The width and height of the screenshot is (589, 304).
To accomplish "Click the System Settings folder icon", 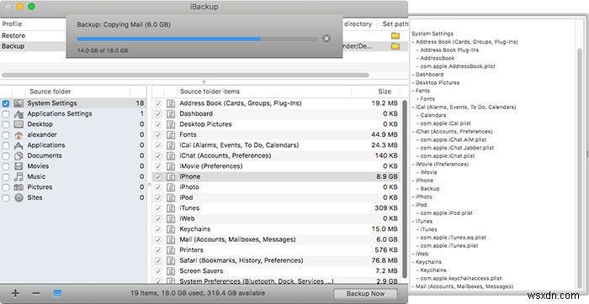I will tap(19, 103).
